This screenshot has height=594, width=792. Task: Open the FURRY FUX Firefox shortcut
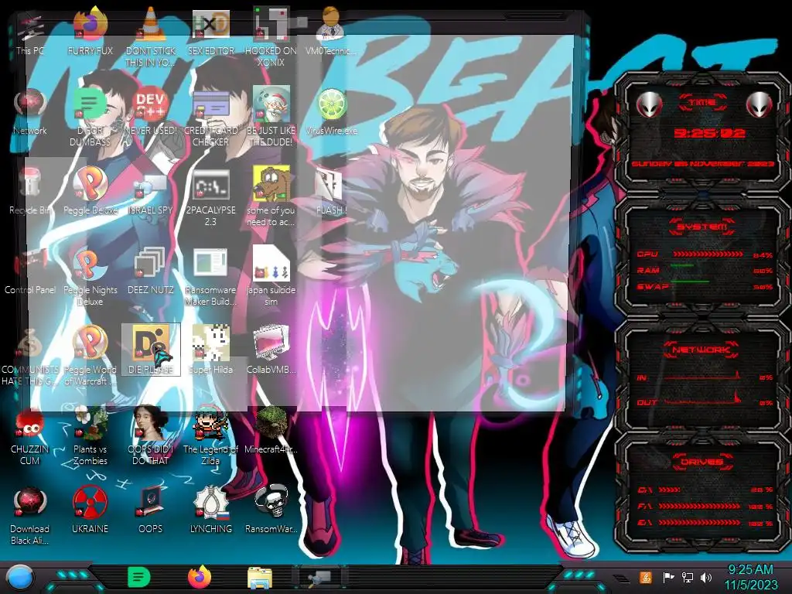click(x=90, y=31)
